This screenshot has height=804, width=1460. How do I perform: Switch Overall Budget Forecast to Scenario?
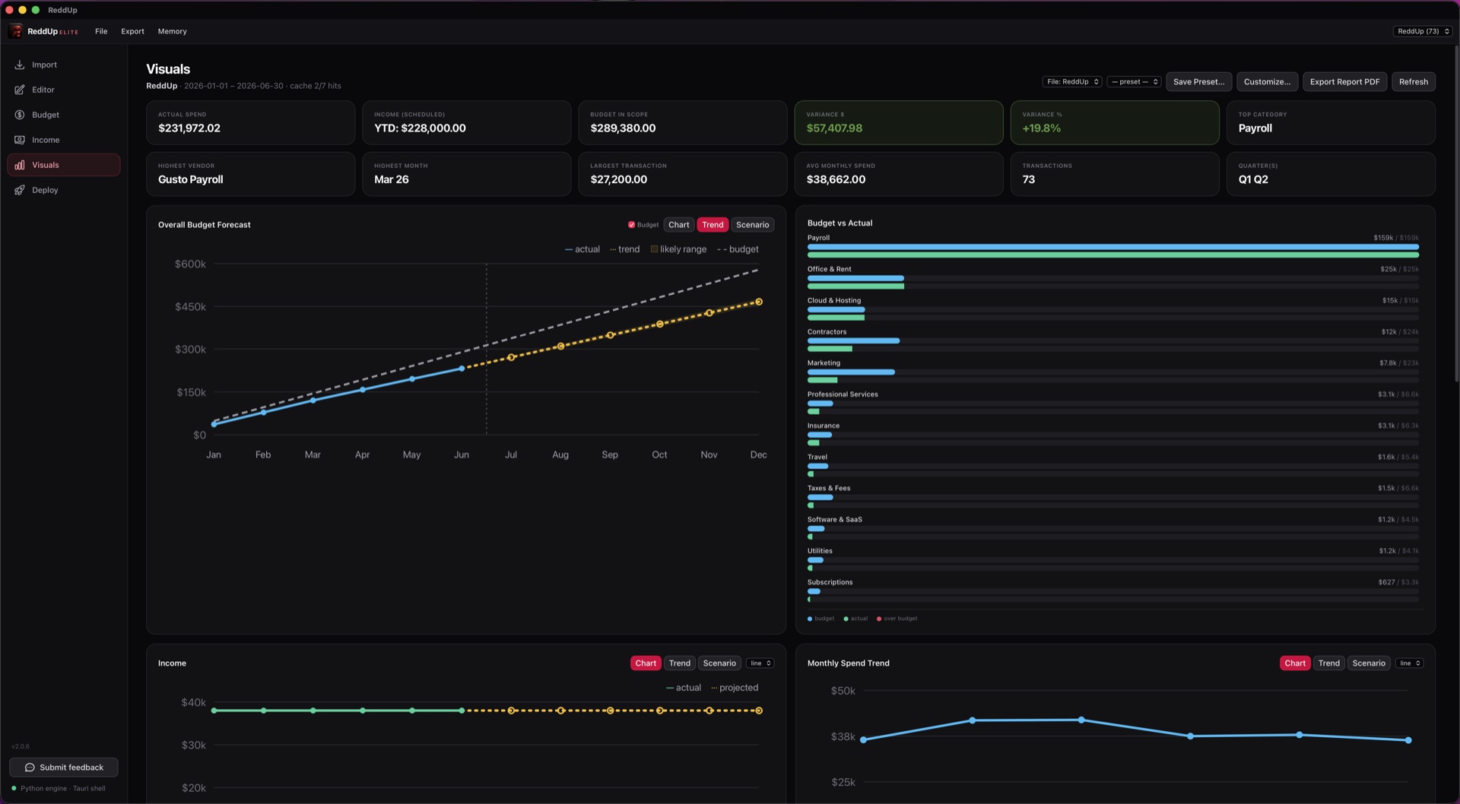coord(752,225)
